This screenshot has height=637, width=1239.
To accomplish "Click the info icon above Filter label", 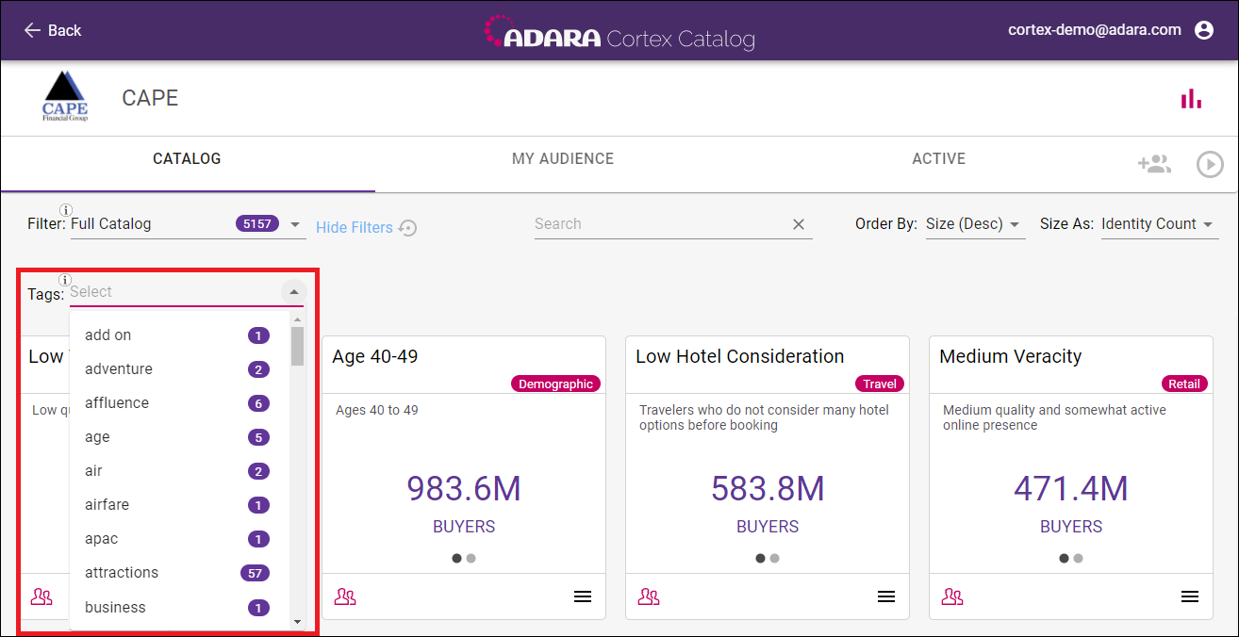I will [x=66, y=209].
